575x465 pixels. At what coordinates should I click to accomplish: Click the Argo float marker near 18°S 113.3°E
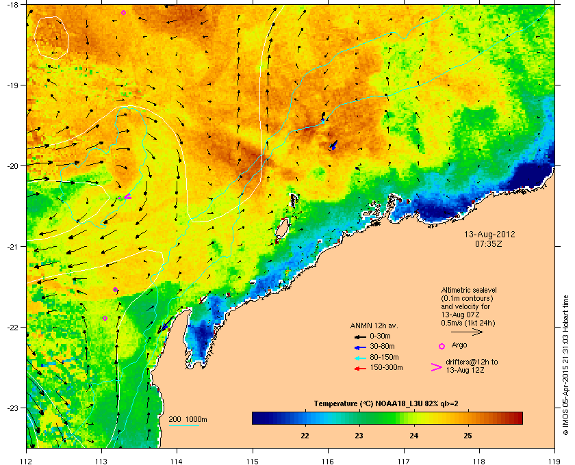click(124, 12)
